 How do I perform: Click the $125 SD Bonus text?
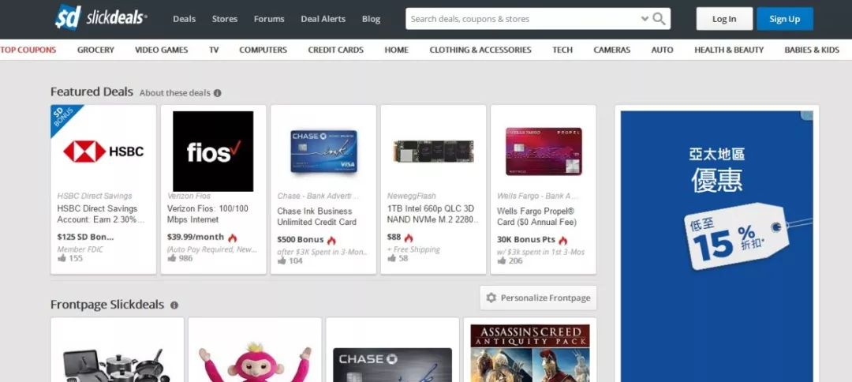[x=85, y=237]
